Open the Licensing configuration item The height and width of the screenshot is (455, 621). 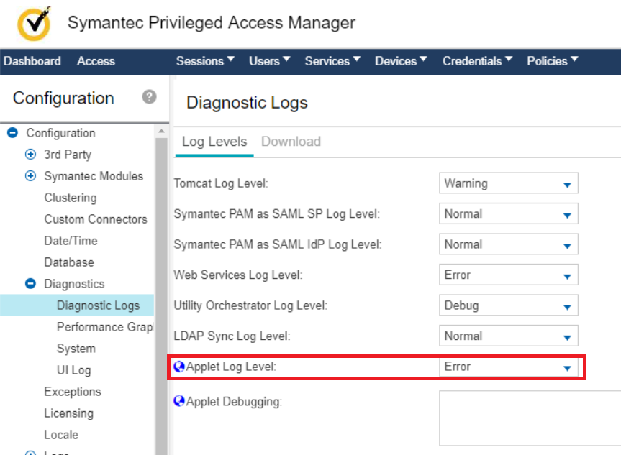[x=68, y=413]
